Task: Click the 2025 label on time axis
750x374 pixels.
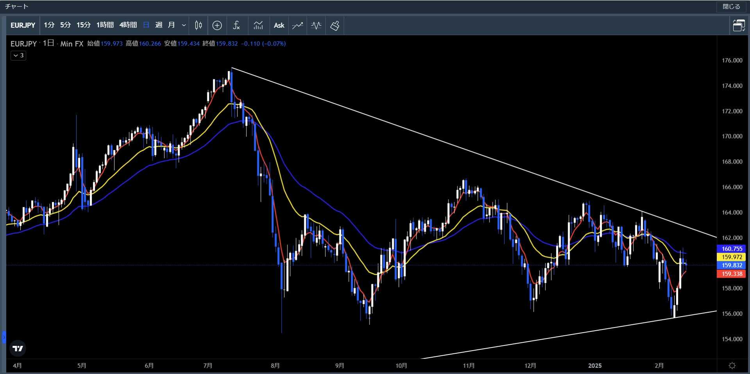Action: click(x=595, y=366)
